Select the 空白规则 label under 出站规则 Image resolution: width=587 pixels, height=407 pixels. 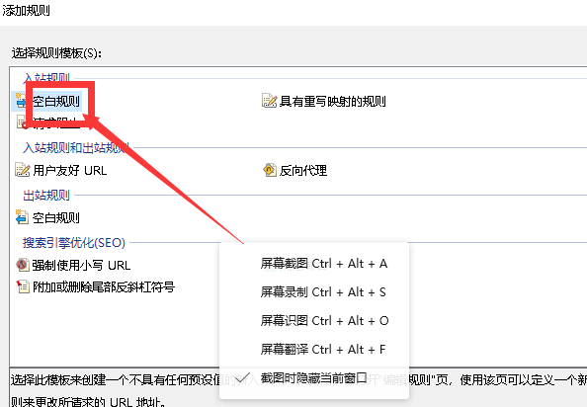tap(55, 217)
